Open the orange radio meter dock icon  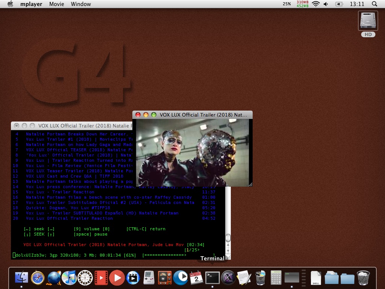tap(165, 278)
